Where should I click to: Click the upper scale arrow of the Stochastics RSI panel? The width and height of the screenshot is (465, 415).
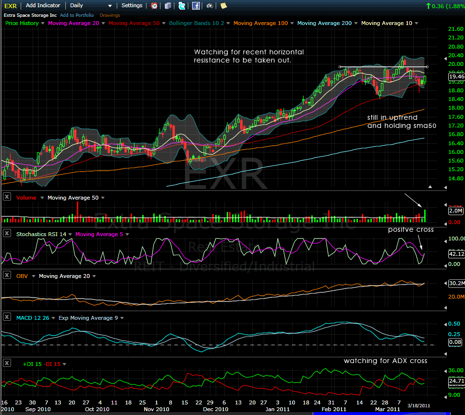tap(445, 241)
